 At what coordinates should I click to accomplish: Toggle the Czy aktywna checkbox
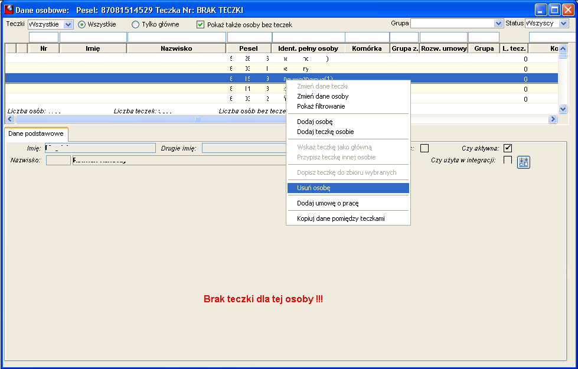coord(508,148)
